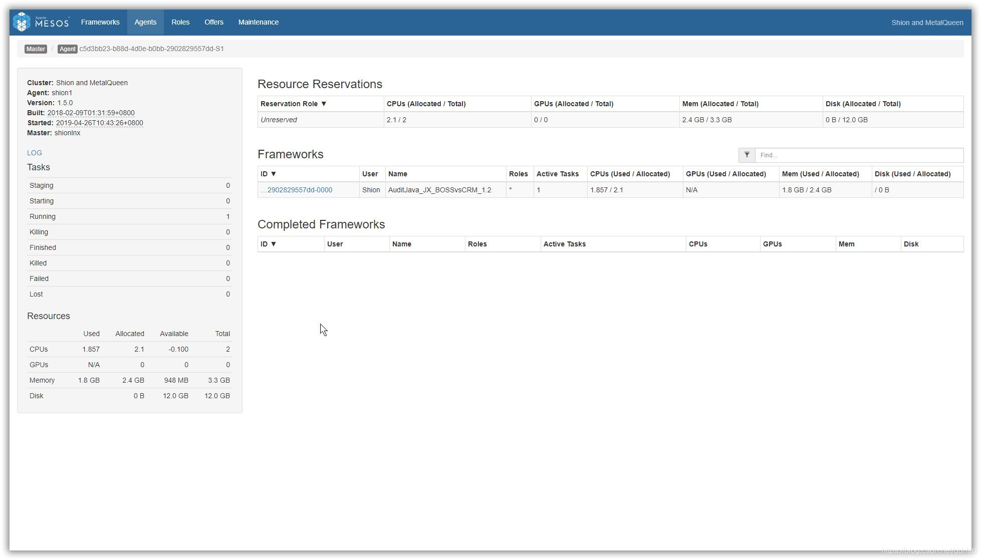
Task: Click the ID sort arrow in Completed Frameworks
Action: [x=272, y=244]
